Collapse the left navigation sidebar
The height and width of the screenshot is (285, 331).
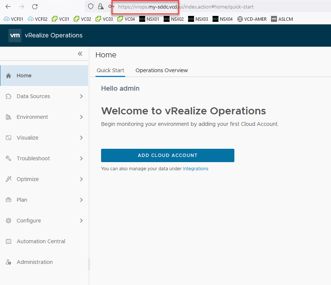(80, 54)
